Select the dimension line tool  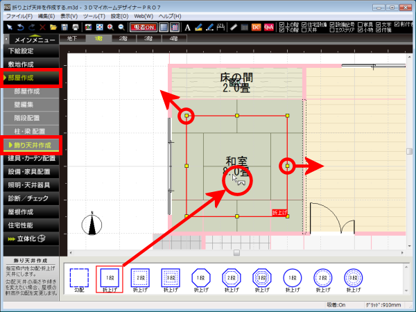tap(220, 27)
